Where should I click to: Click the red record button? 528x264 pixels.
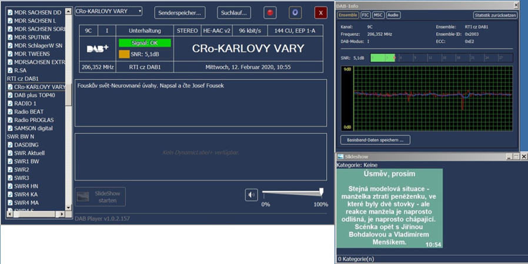270,13
